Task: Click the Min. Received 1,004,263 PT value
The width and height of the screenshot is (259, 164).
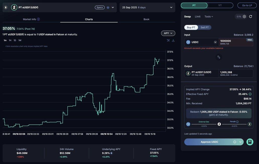Action: pos(243,104)
